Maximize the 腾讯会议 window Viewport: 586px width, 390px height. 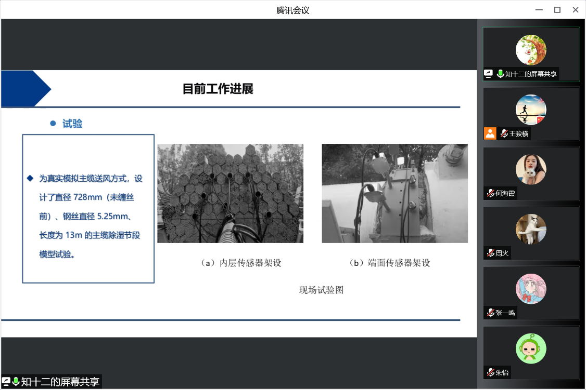[557, 10]
